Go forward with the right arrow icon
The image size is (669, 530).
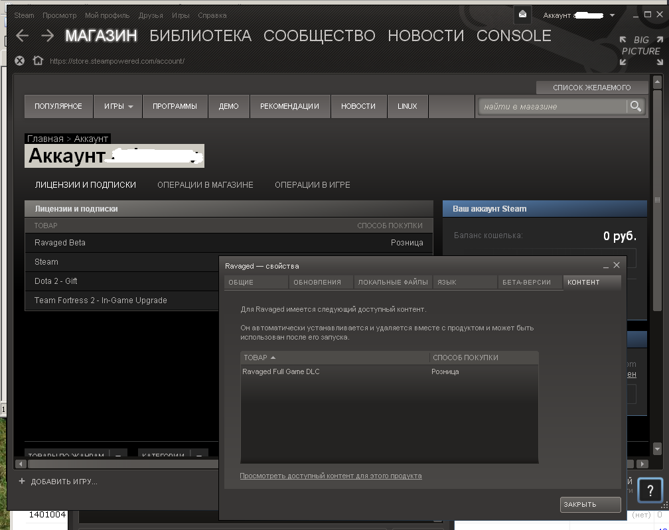47,36
